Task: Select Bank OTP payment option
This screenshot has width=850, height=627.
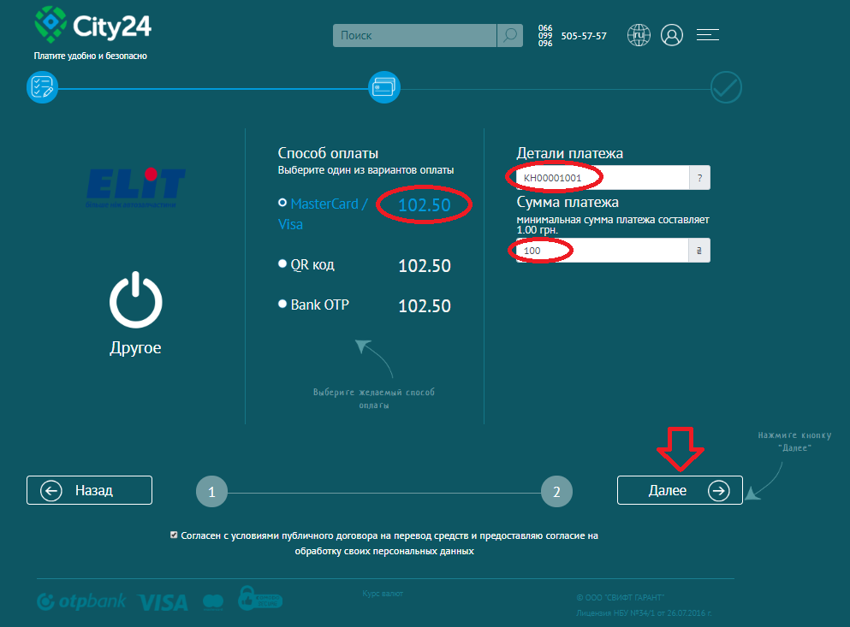Action: pos(282,304)
